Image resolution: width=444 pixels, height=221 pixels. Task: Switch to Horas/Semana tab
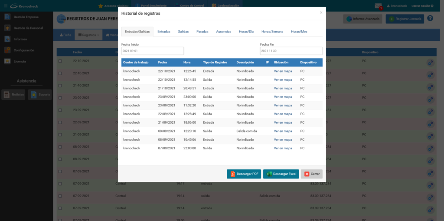(272, 32)
